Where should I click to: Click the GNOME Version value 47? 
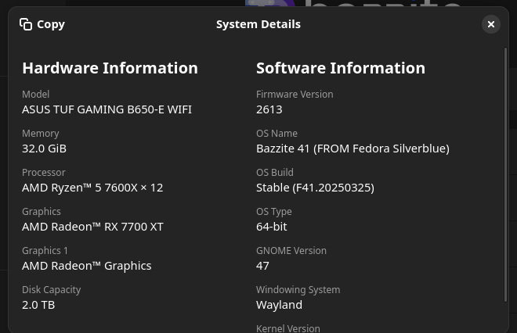coord(262,266)
